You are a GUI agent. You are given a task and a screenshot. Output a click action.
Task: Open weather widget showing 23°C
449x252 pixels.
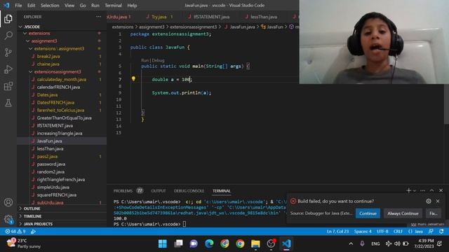(x=23, y=244)
